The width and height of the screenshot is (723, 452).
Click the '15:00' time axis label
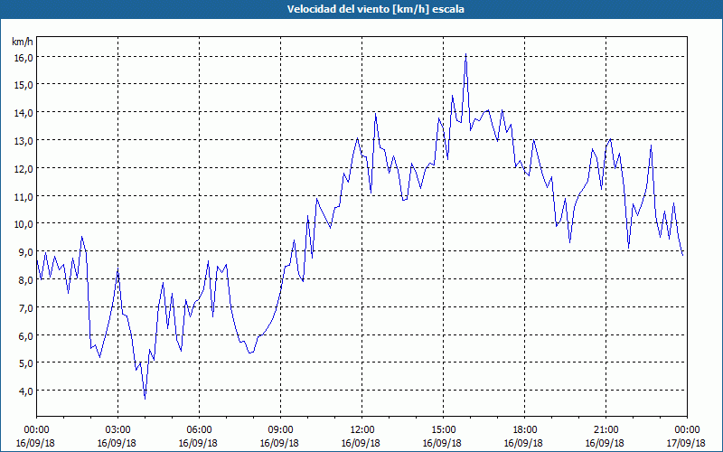pos(442,430)
